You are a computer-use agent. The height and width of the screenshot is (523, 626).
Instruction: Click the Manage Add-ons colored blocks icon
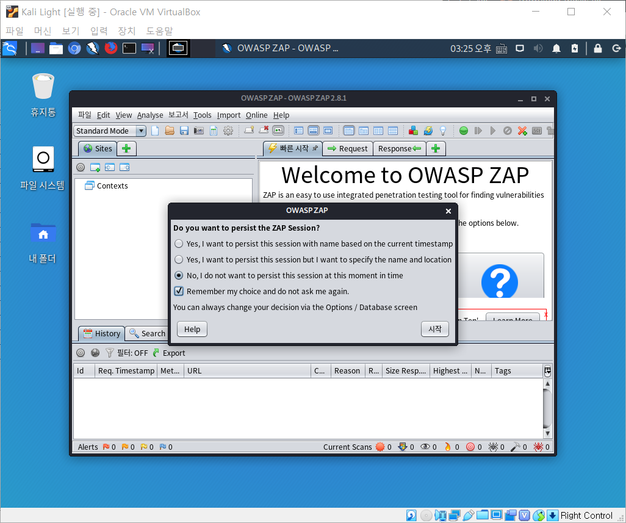tap(413, 131)
